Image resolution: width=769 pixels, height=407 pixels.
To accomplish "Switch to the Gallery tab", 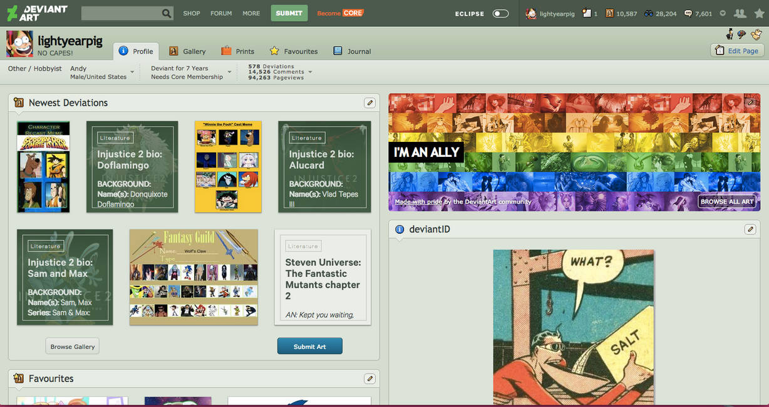I will (x=187, y=51).
